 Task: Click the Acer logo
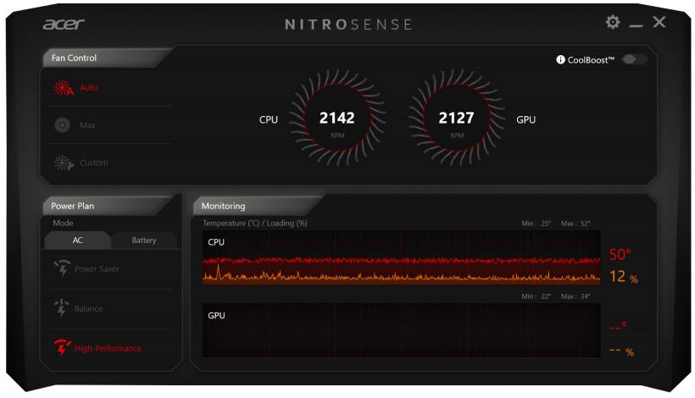pos(64,24)
